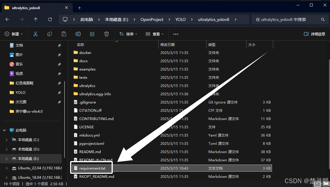This screenshot has height=187, width=330.
Task: Expand 本地磁盘 (E:) in navigation pane
Action: 7,159
